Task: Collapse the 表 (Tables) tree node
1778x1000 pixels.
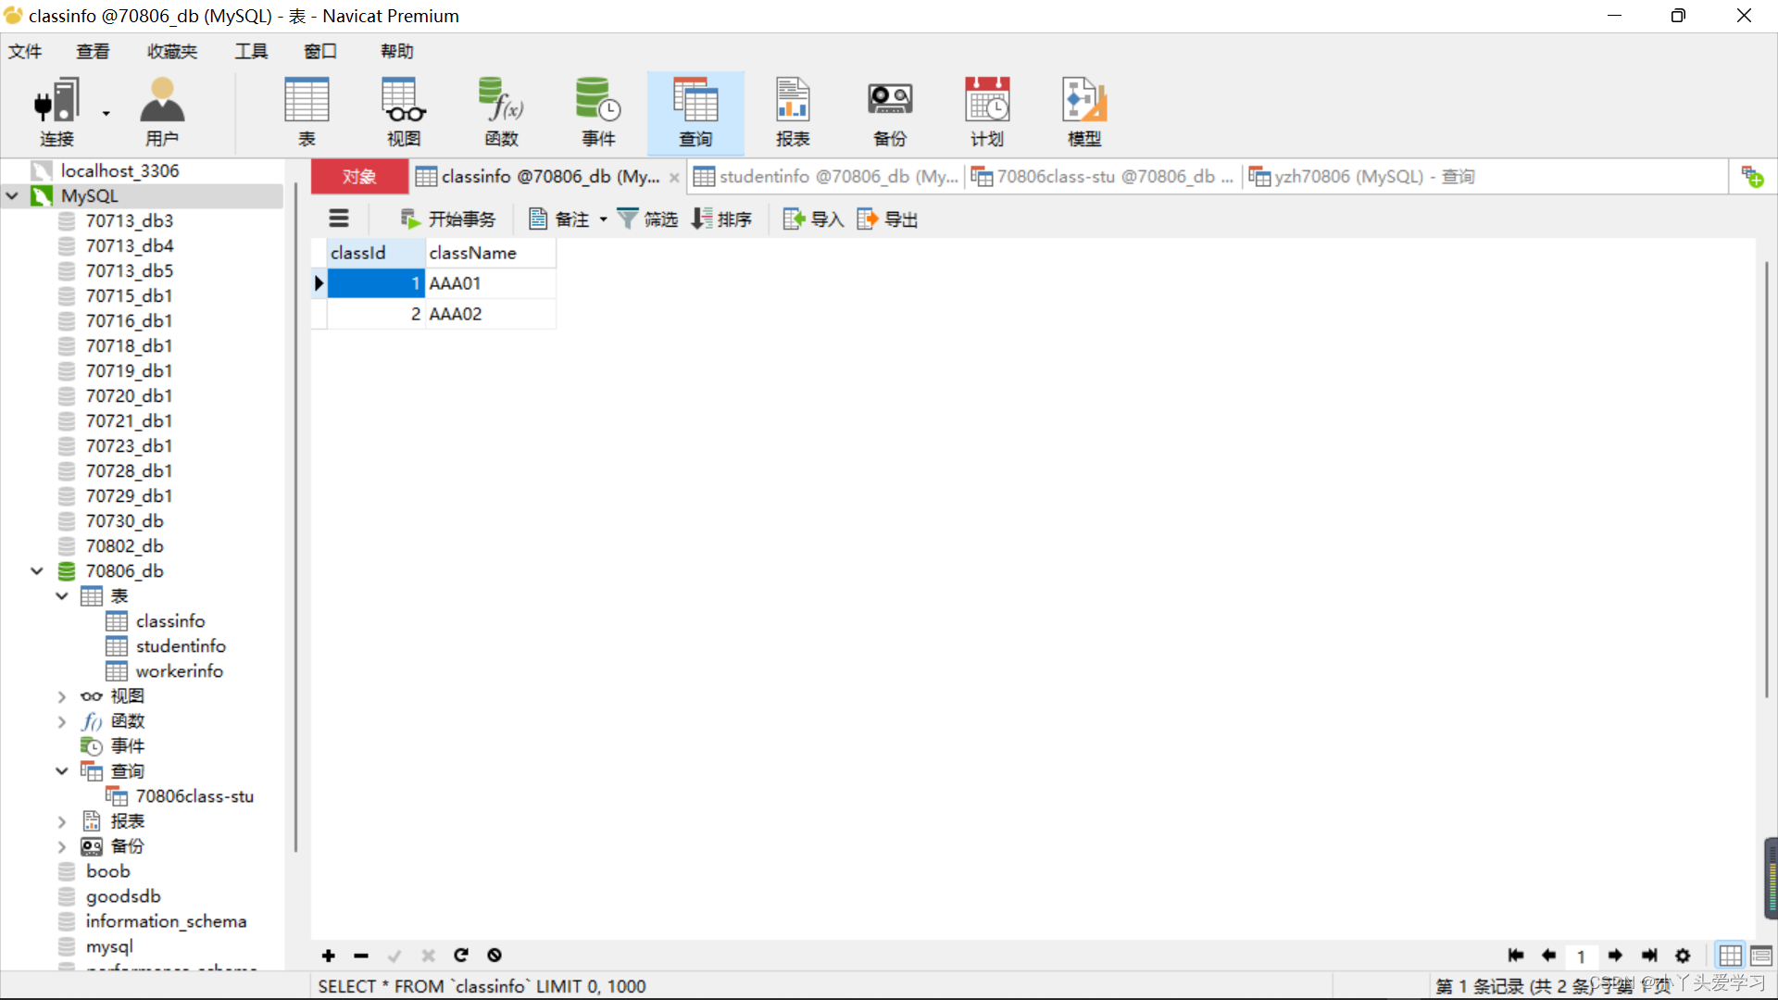Action: tap(62, 596)
